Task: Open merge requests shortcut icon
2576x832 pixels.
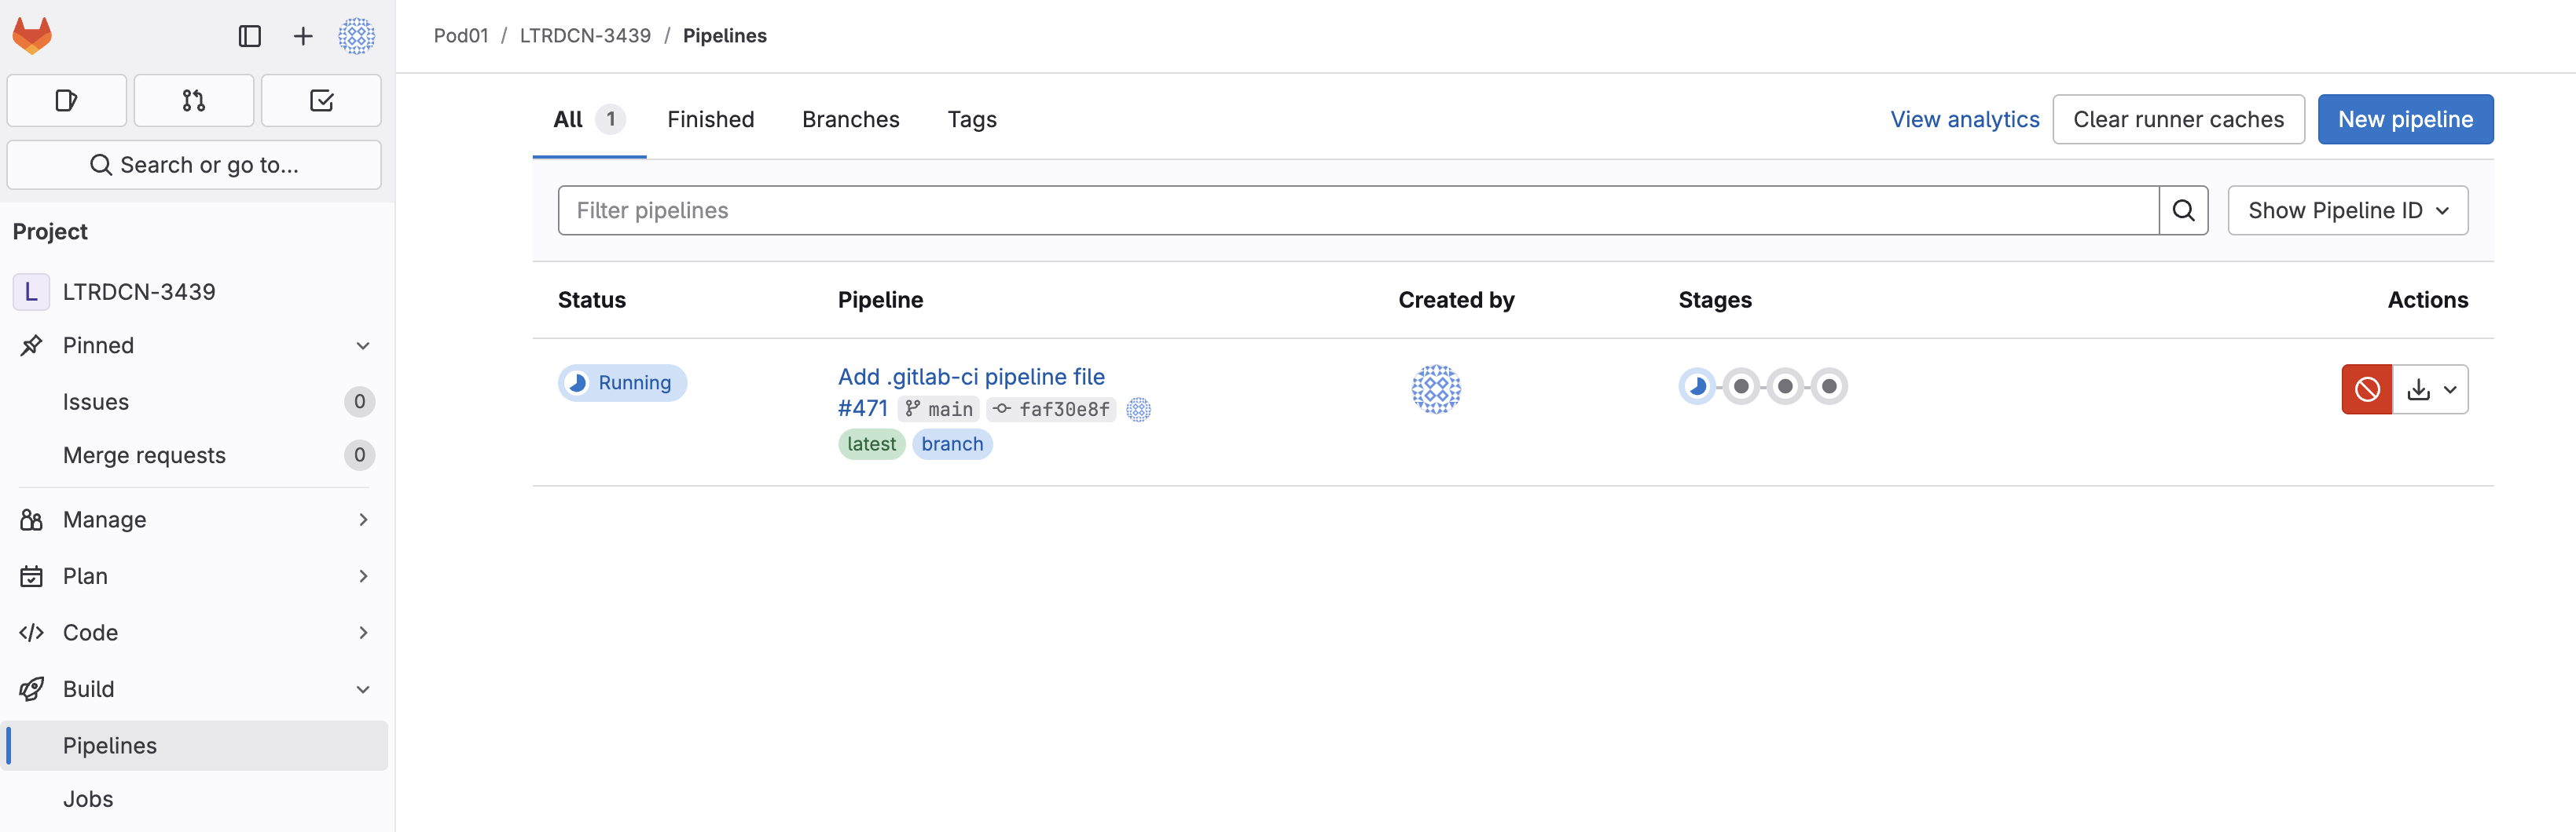Action: click(194, 100)
